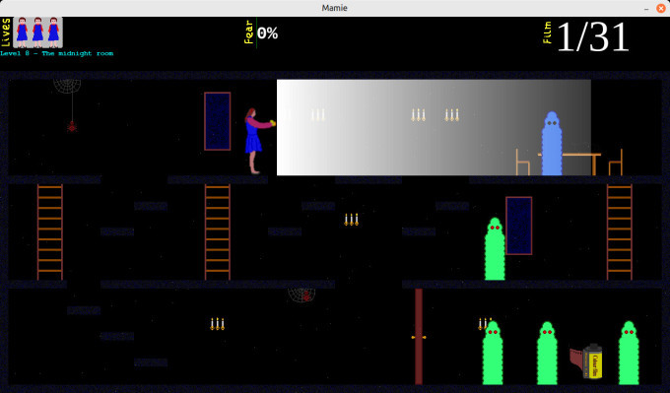The height and width of the screenshot is (393, 670).
Task: Click the candelabra on the middle floor
Action: tap(351, 220)
